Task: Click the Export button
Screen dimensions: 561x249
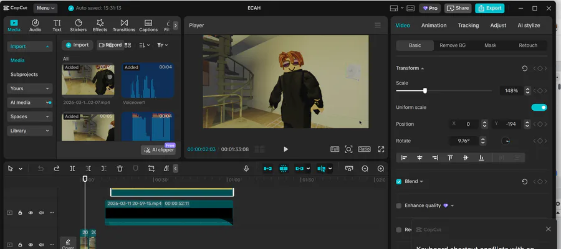Action: coord(489,8)
